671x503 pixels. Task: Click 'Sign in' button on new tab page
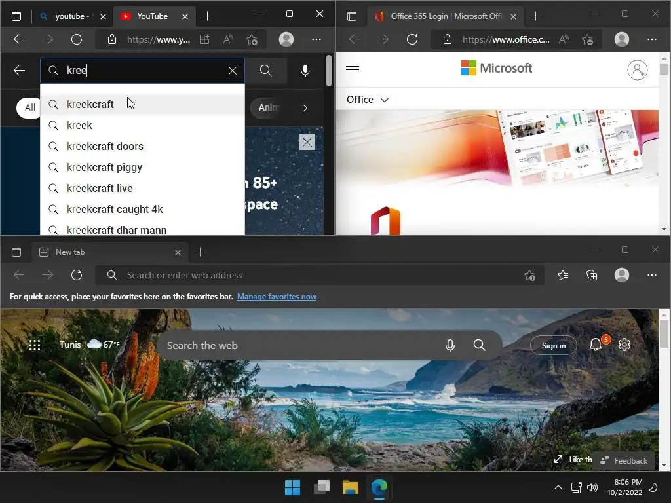[553, 345]
